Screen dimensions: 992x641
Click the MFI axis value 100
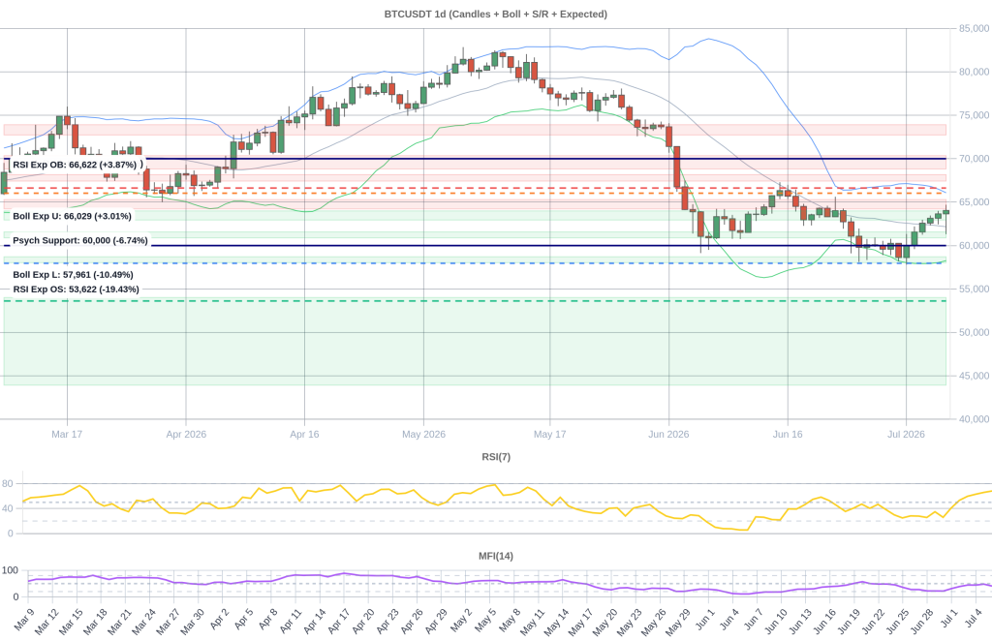[x=10, y=571]
